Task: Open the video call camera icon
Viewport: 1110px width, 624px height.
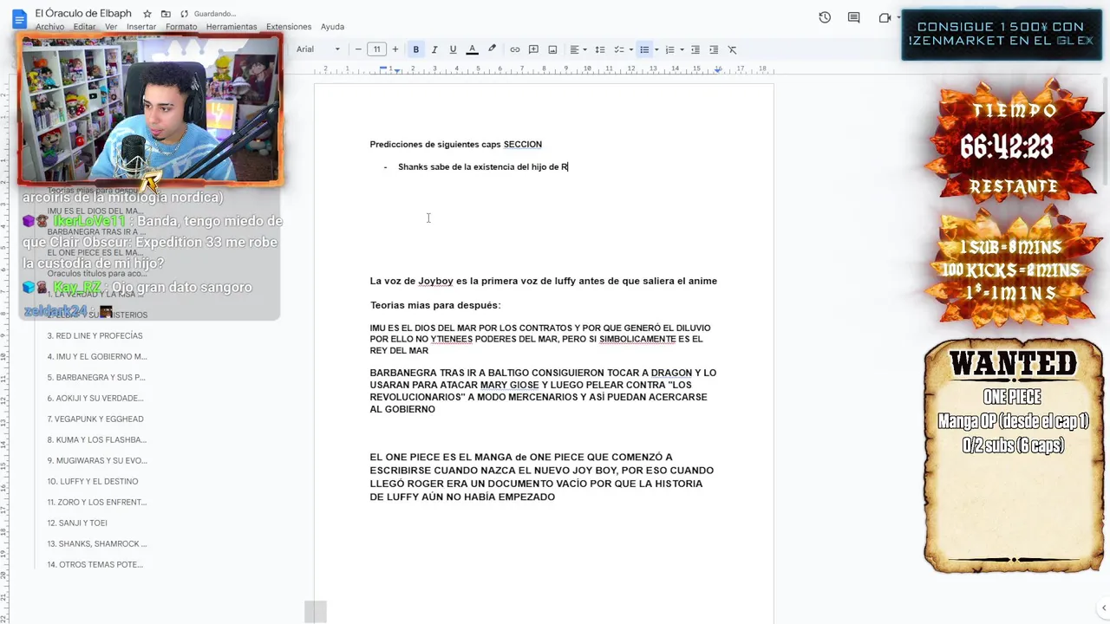Action: (x=885, y=17)
